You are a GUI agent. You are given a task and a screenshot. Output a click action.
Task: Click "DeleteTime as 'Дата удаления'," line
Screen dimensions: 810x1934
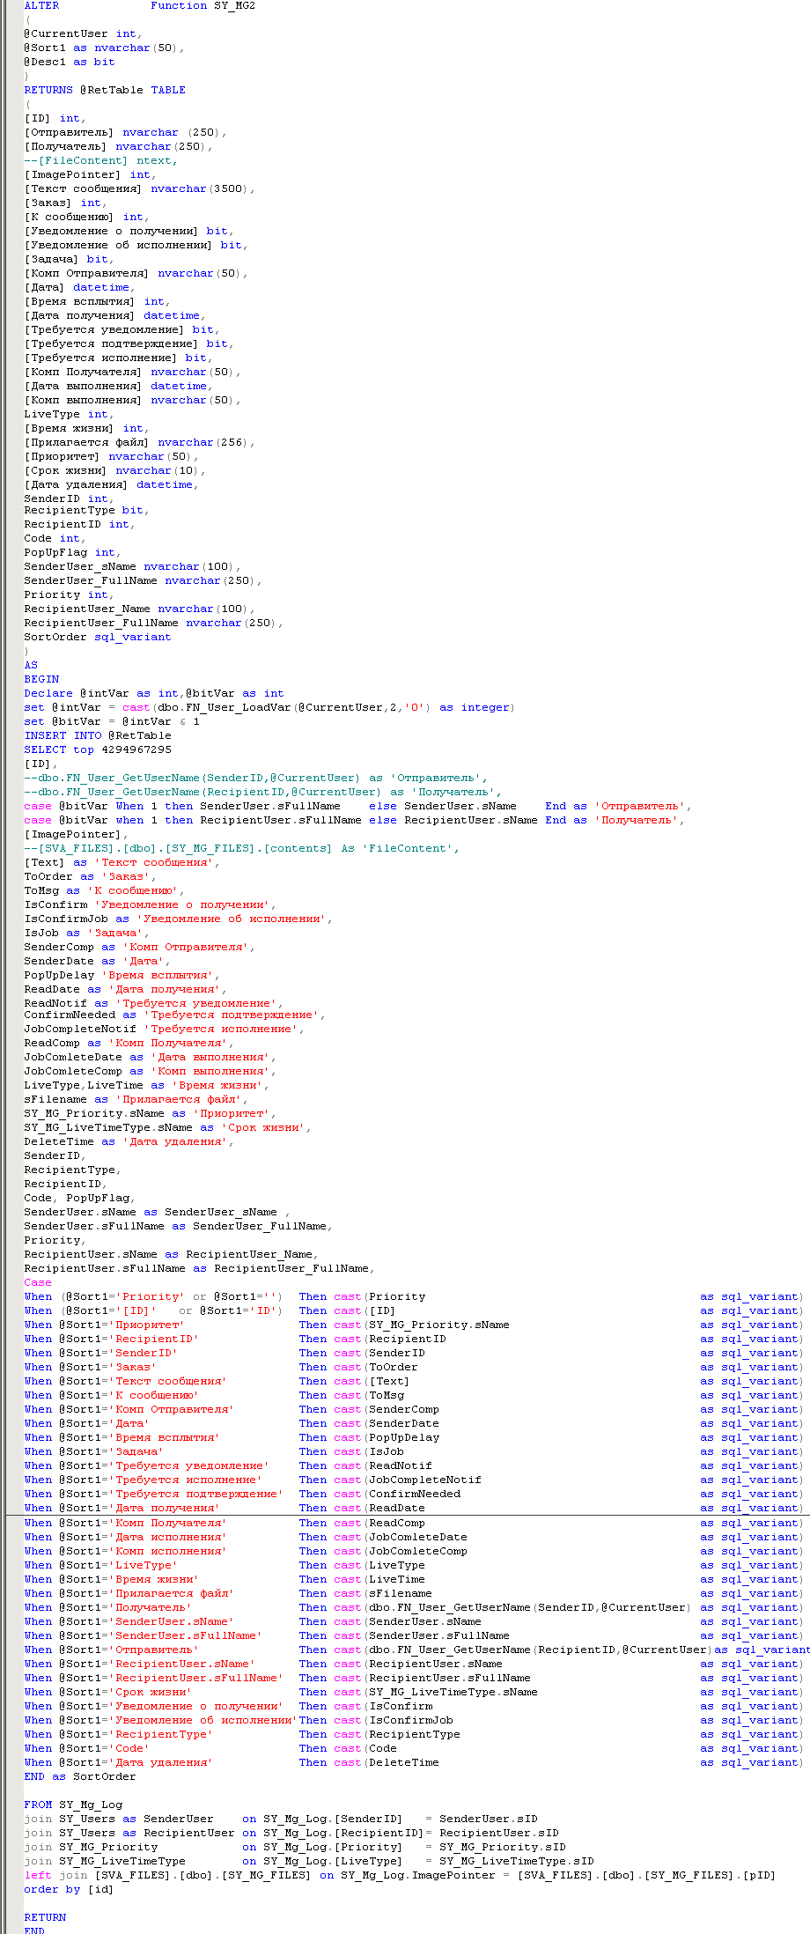coord(129,1141)
